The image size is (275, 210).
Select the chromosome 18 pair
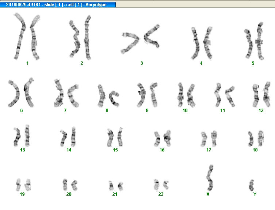click(x=256, y=139)
